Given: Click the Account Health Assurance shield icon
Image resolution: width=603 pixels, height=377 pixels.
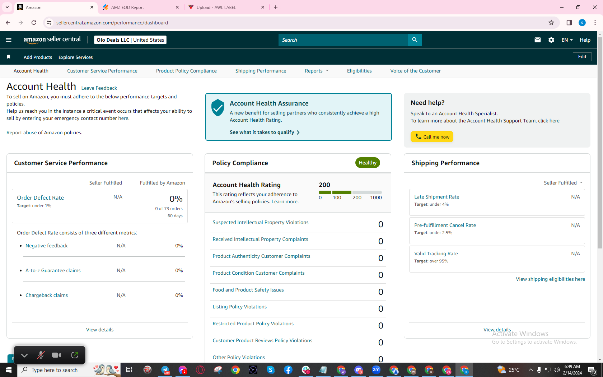Looking at the screenshot, I should (x=218, y=108).
